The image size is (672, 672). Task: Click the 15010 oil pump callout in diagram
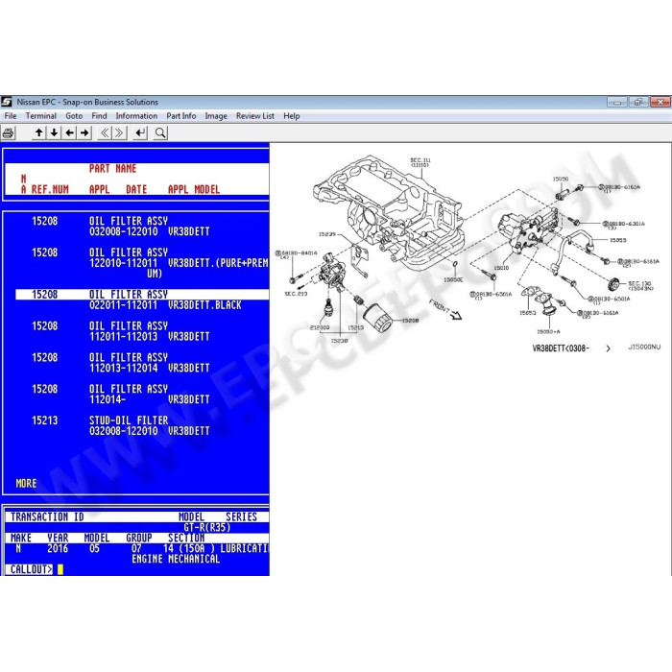[x=501, y=268]
